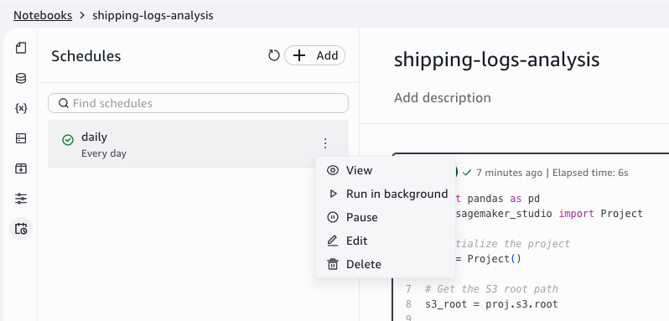Select the Schedules calendar icon in sidebar

[x=21, y=229]
